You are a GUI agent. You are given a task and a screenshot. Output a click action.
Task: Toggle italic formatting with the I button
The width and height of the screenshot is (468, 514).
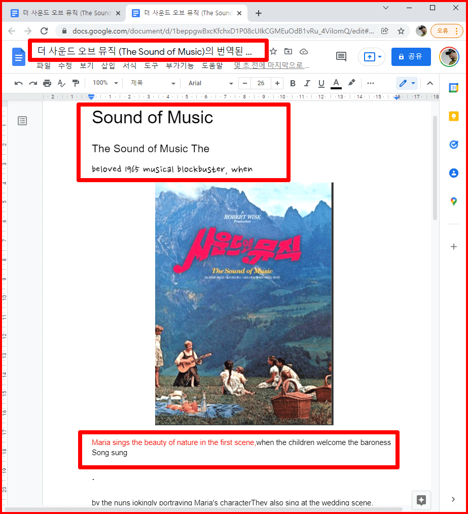(x=307, y=83)
